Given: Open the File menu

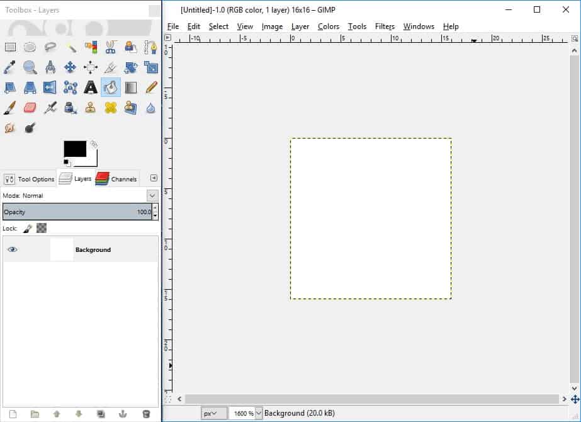Looking at the screenshot, I should tap(173, 26).
